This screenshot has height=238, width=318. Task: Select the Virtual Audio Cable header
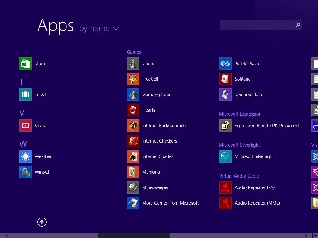tap(239, 176)
